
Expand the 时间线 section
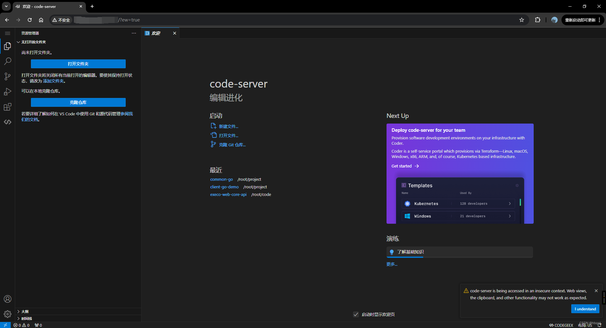78,319
